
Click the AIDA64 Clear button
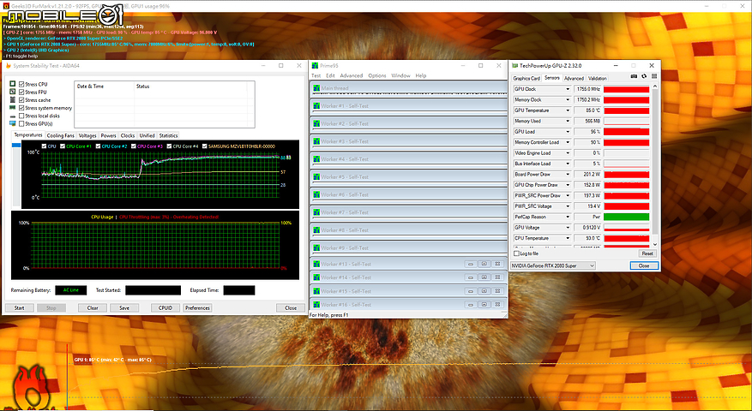tap(93, 308)
